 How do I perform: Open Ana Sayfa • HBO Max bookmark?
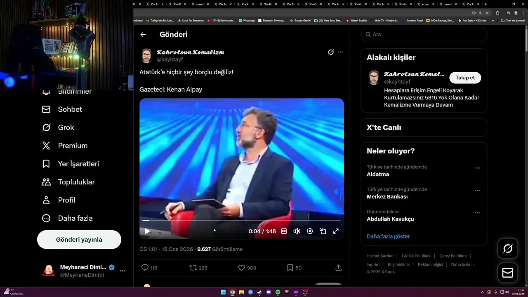click(x=472, y=20)
